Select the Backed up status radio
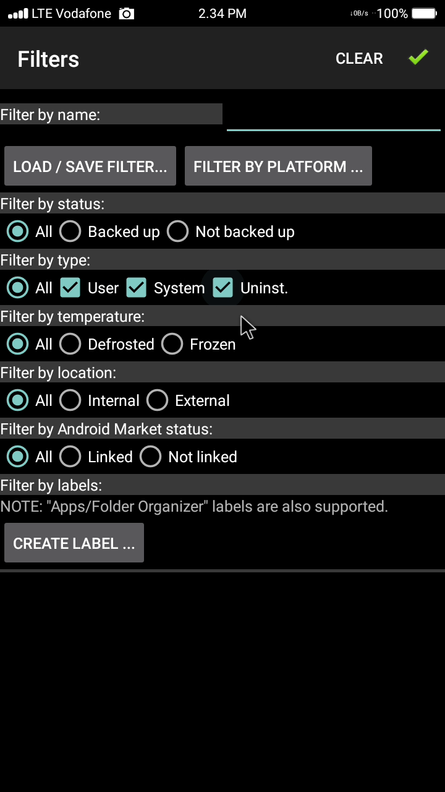 70,231
